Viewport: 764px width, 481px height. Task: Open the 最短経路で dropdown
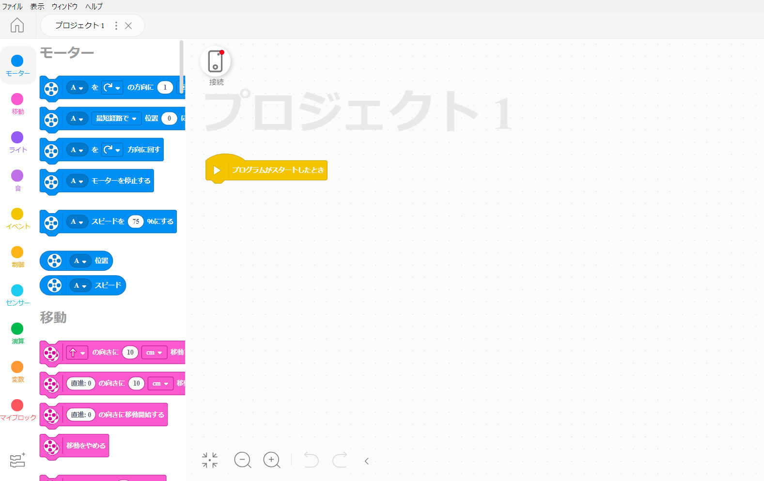tap(116, 119)
